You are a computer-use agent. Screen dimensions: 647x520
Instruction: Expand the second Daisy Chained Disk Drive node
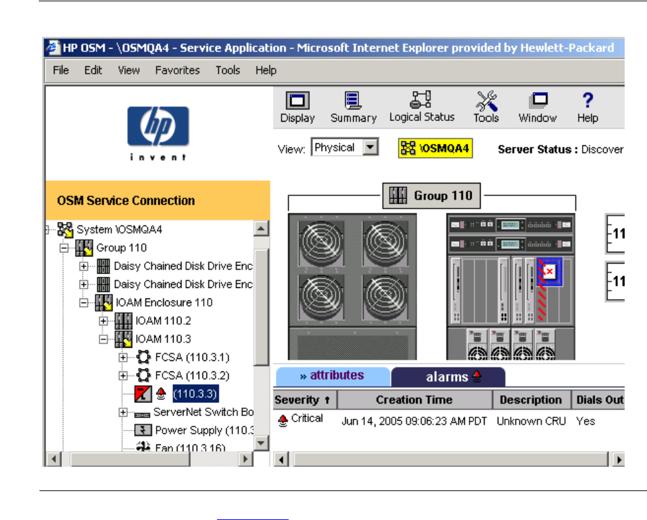pyautogui.click(x=84, y=285)
